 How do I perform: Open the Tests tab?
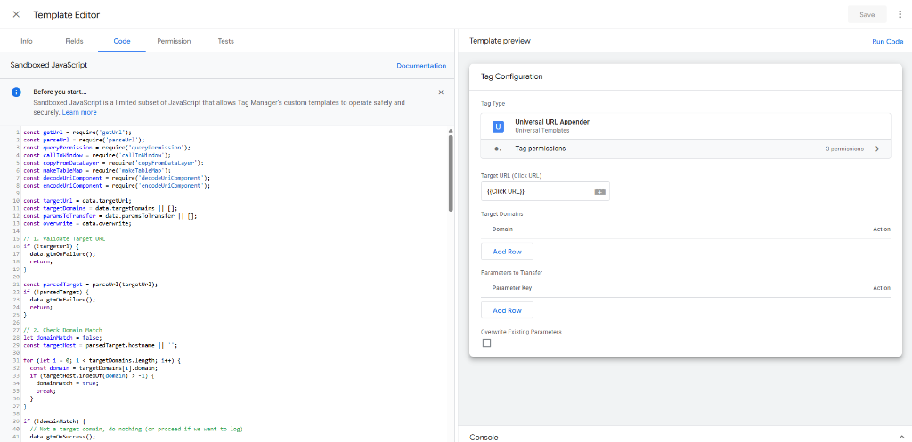coord(225,41)
